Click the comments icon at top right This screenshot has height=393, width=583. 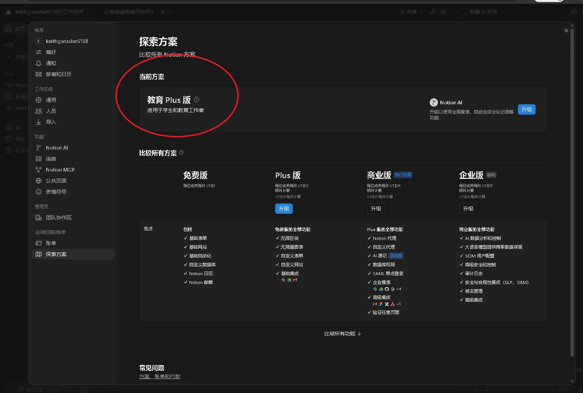[573, 12]
